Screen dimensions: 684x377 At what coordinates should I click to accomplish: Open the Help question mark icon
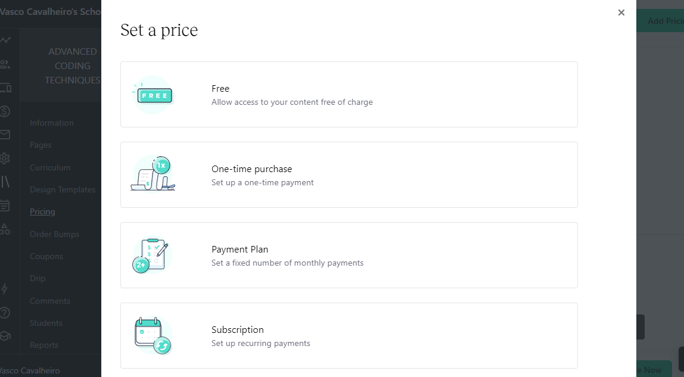point(5,313)
